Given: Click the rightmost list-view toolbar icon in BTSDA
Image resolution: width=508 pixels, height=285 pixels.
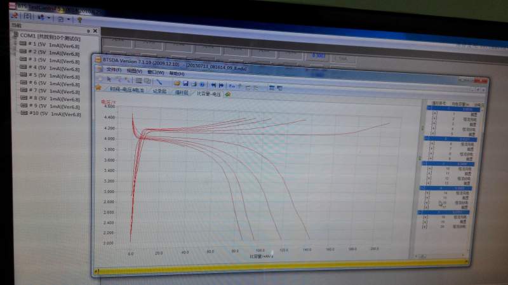Looking at the screenshot, I should pos(279,88).
